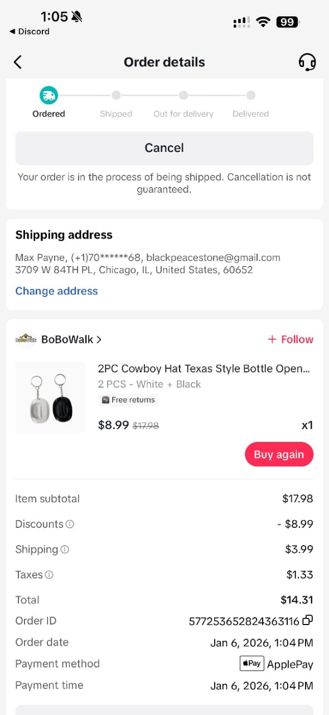Viewport: 329px width, 715px height.
Task: Tap the Ordered truck status icon
Action: [x=49, y=96]
